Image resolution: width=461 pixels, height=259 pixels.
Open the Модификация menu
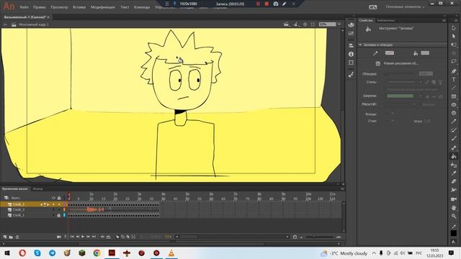point(103,7)
